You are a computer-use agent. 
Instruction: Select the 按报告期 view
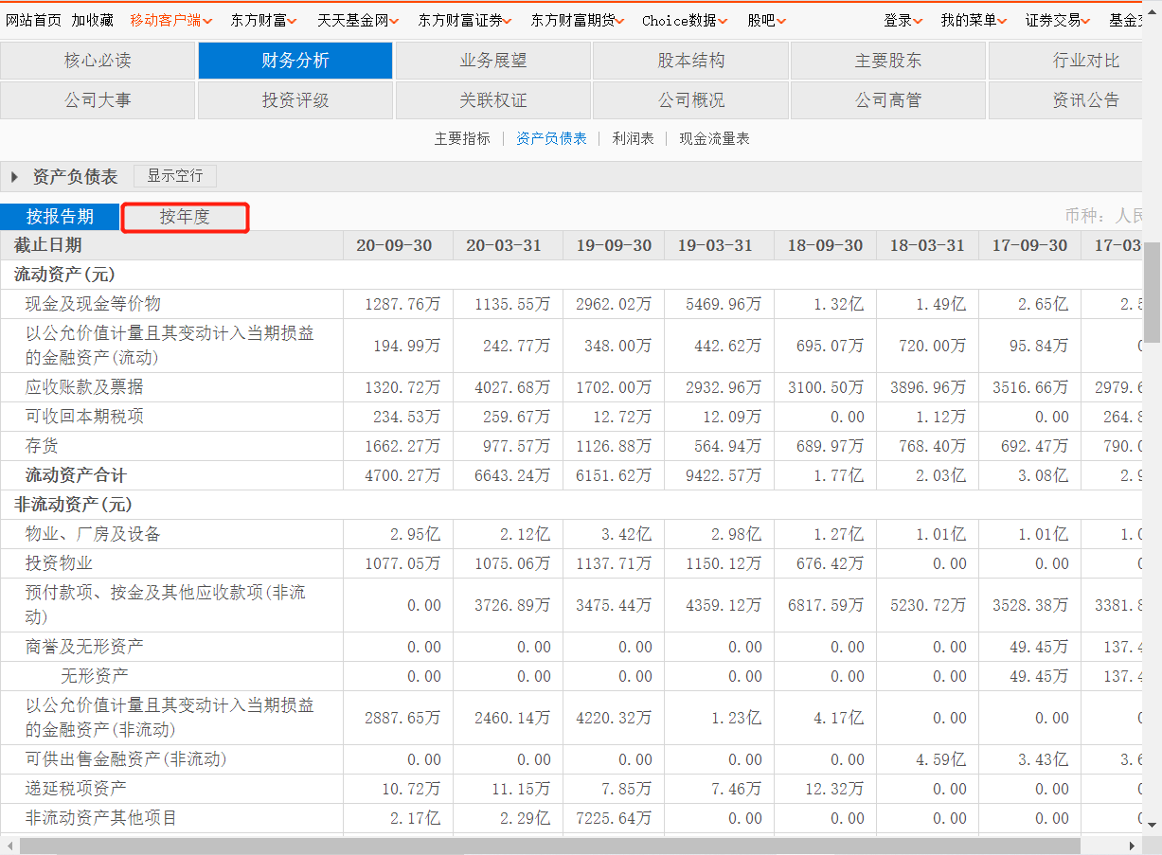[60, 217]
